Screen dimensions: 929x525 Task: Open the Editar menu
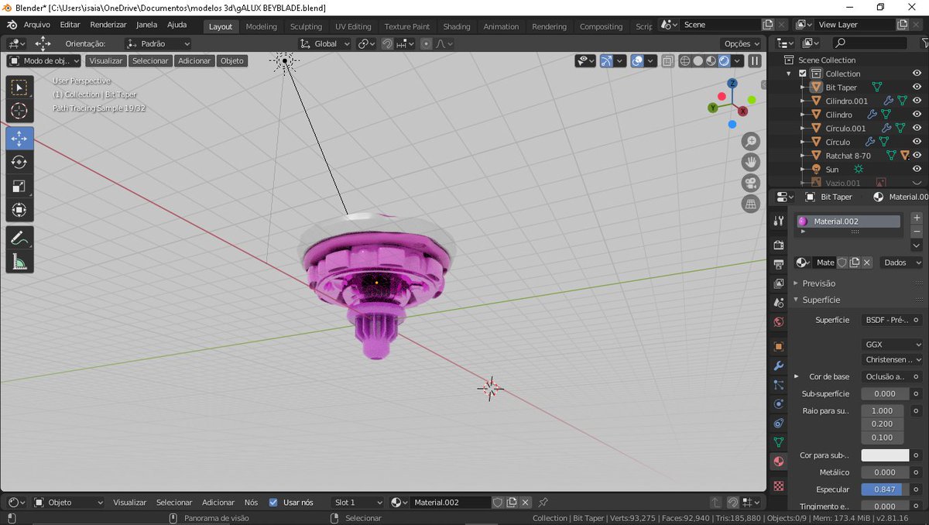tap(70, 25)
